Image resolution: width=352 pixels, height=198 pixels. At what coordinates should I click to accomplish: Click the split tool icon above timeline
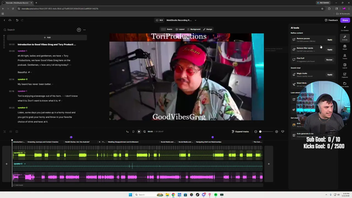coord(5,132)
